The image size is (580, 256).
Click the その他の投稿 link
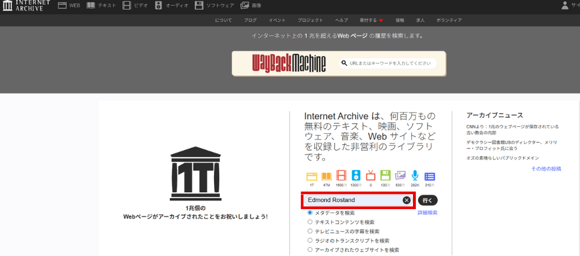[x=546, y=169]
